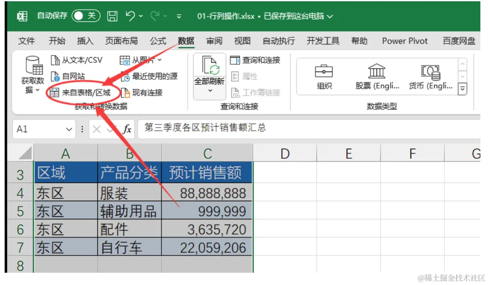This screenshot has height=285, width=488.
Task: Click 从文本/CSV import button
Action: 77,60
